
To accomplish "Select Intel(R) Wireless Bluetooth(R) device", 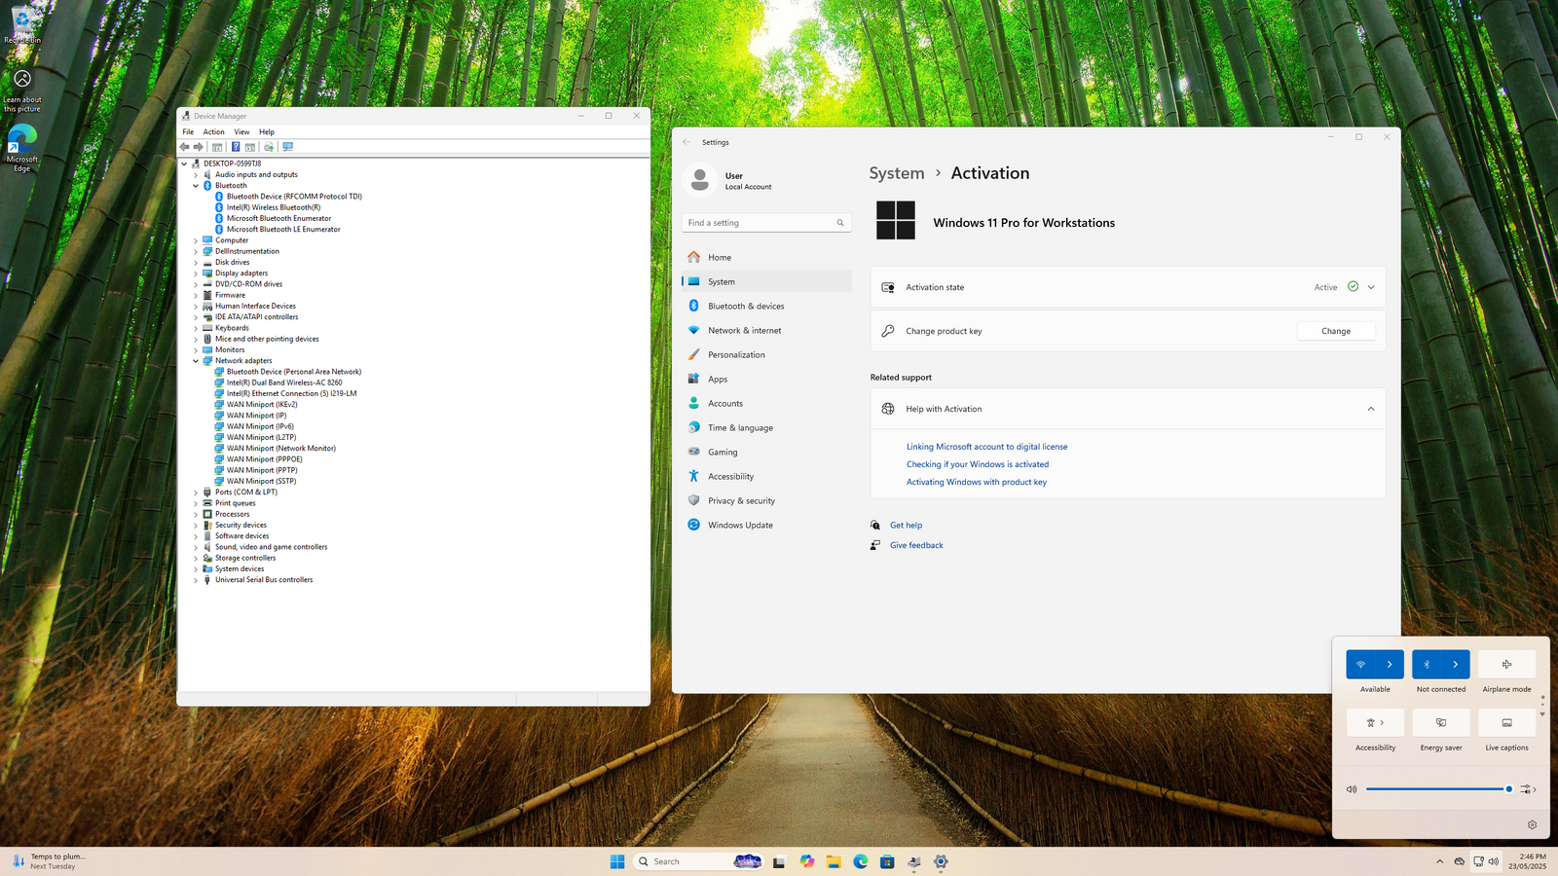I will (274, 207).
